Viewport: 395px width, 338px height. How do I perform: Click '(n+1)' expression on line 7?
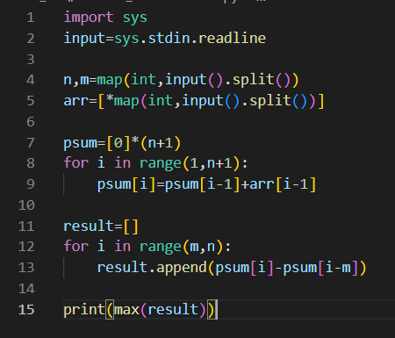pos(161,143)
